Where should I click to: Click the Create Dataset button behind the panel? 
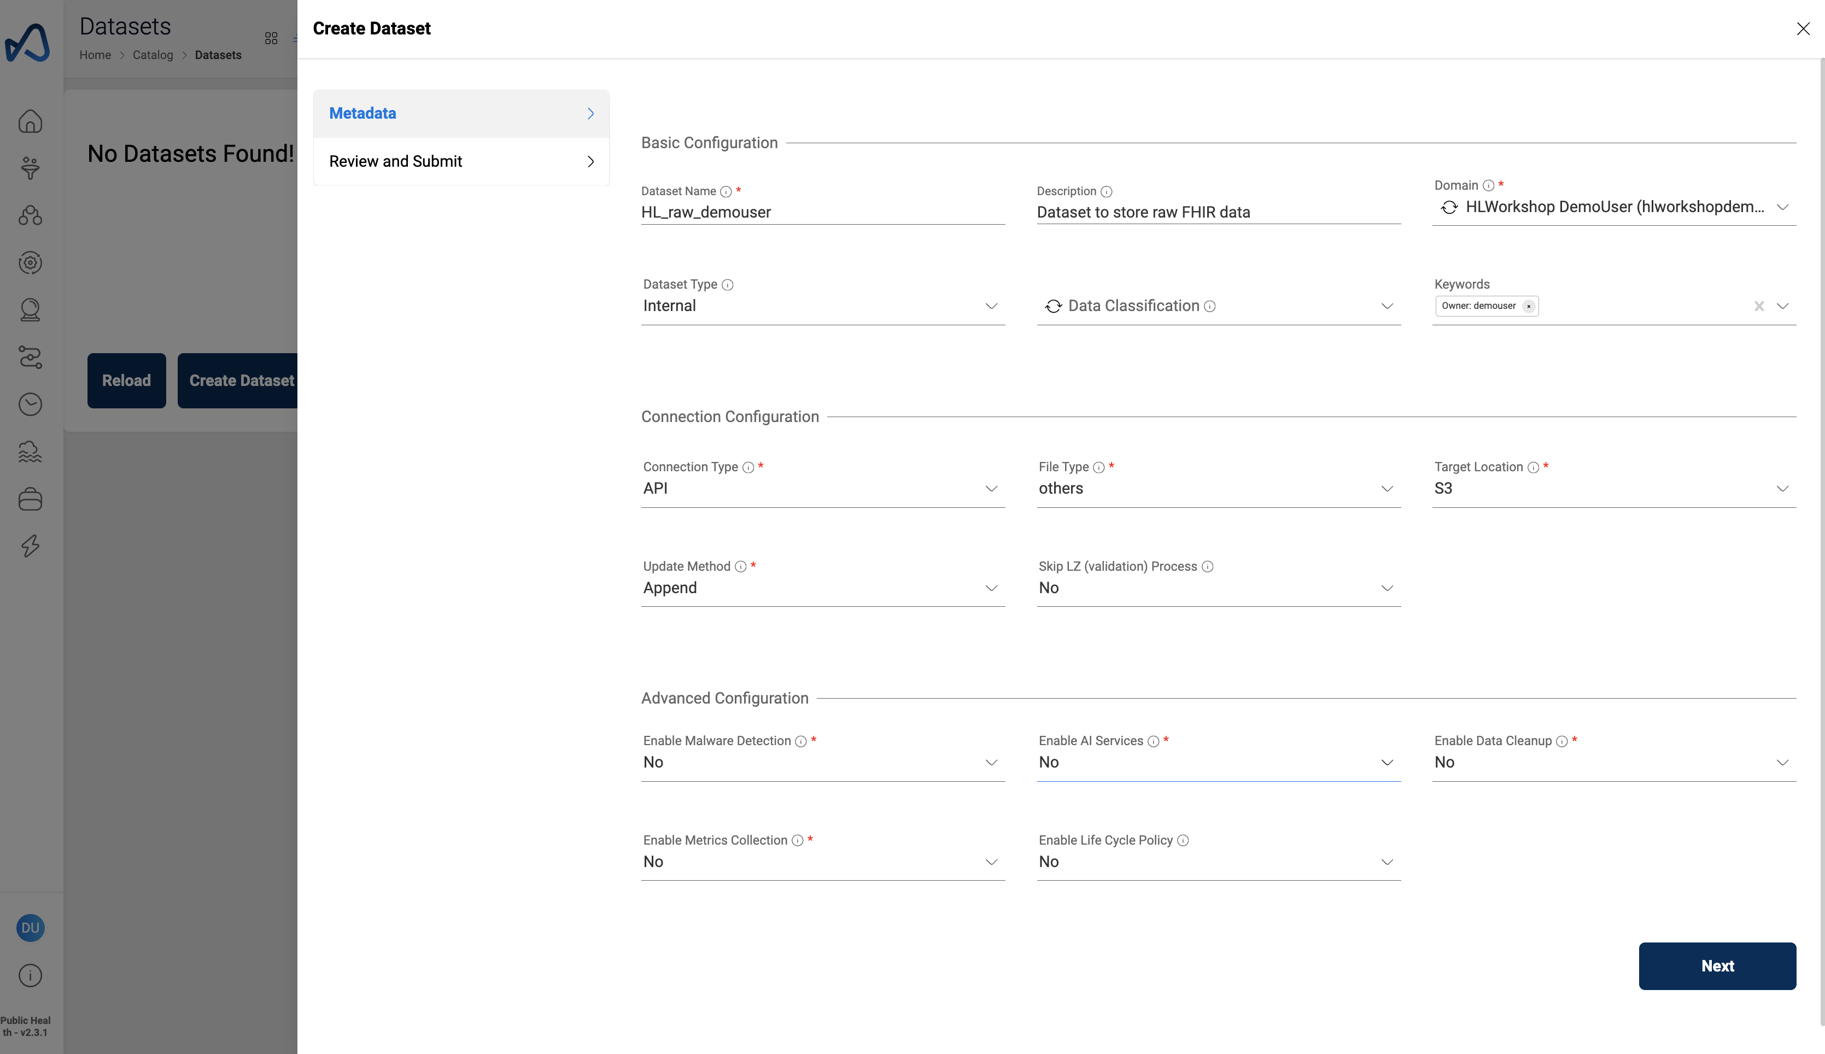(x=237, y=381)
